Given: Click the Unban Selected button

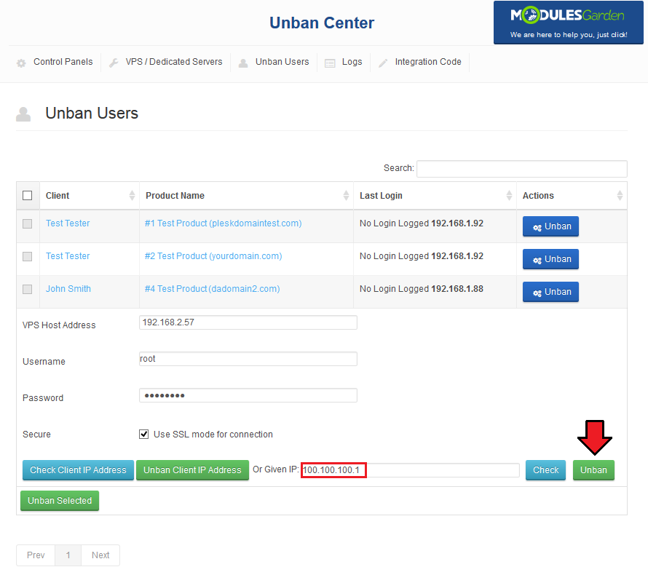Looking at the screenshot, I should [x=60, y=501].
